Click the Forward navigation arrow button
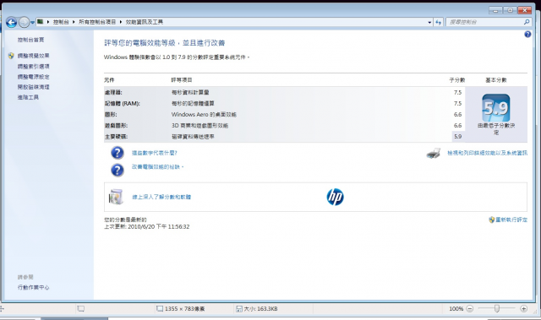The width and height of the screenshot is (541, 320). [24, 23]
